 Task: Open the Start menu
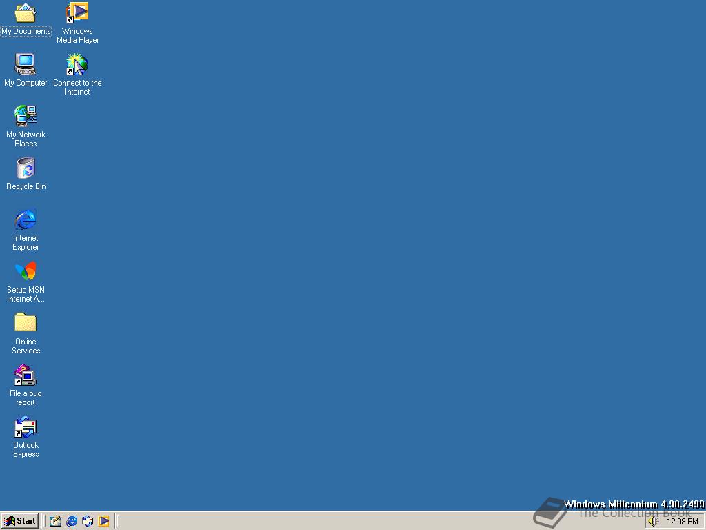click(20, 521)
